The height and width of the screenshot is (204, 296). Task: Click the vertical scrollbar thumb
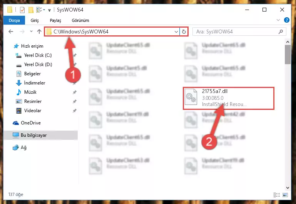288,55
